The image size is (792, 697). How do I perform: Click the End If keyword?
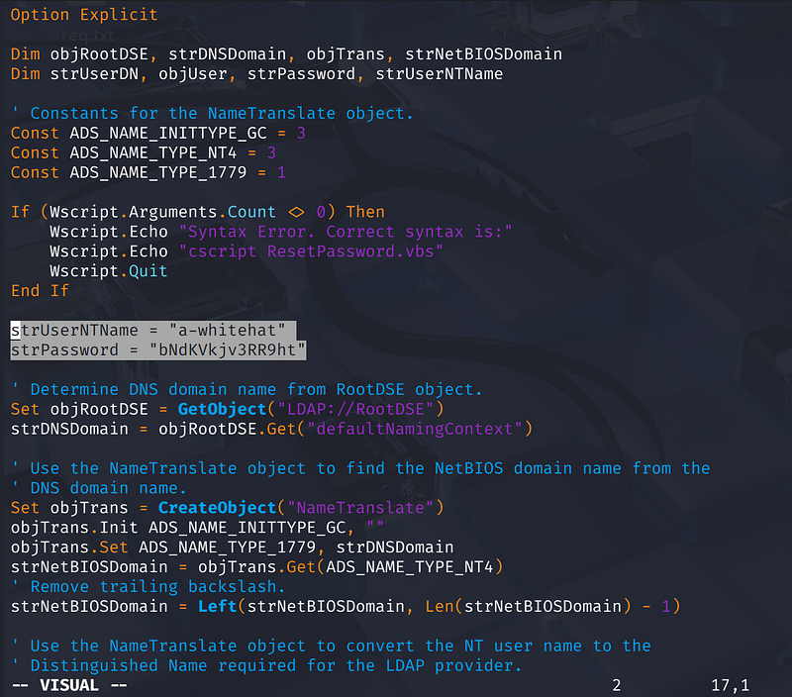pyautogui.click(x=40, y=291)
